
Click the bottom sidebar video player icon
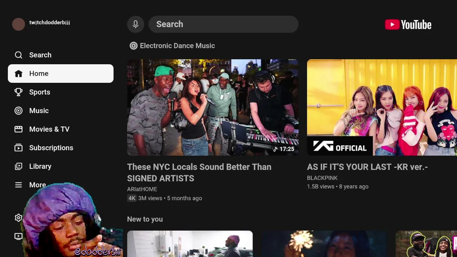tap(19, 236)
